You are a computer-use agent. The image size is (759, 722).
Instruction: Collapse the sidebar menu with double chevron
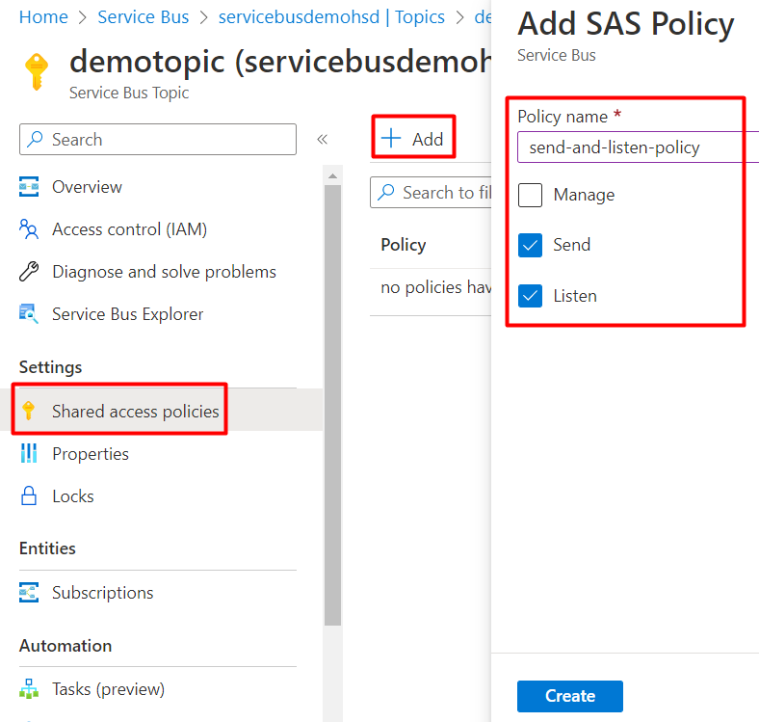(323, 140)
